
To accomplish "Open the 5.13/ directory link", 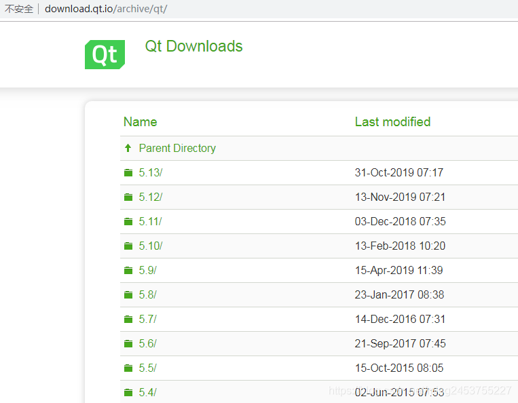I will pyautogui.click(x=151, y=172).
